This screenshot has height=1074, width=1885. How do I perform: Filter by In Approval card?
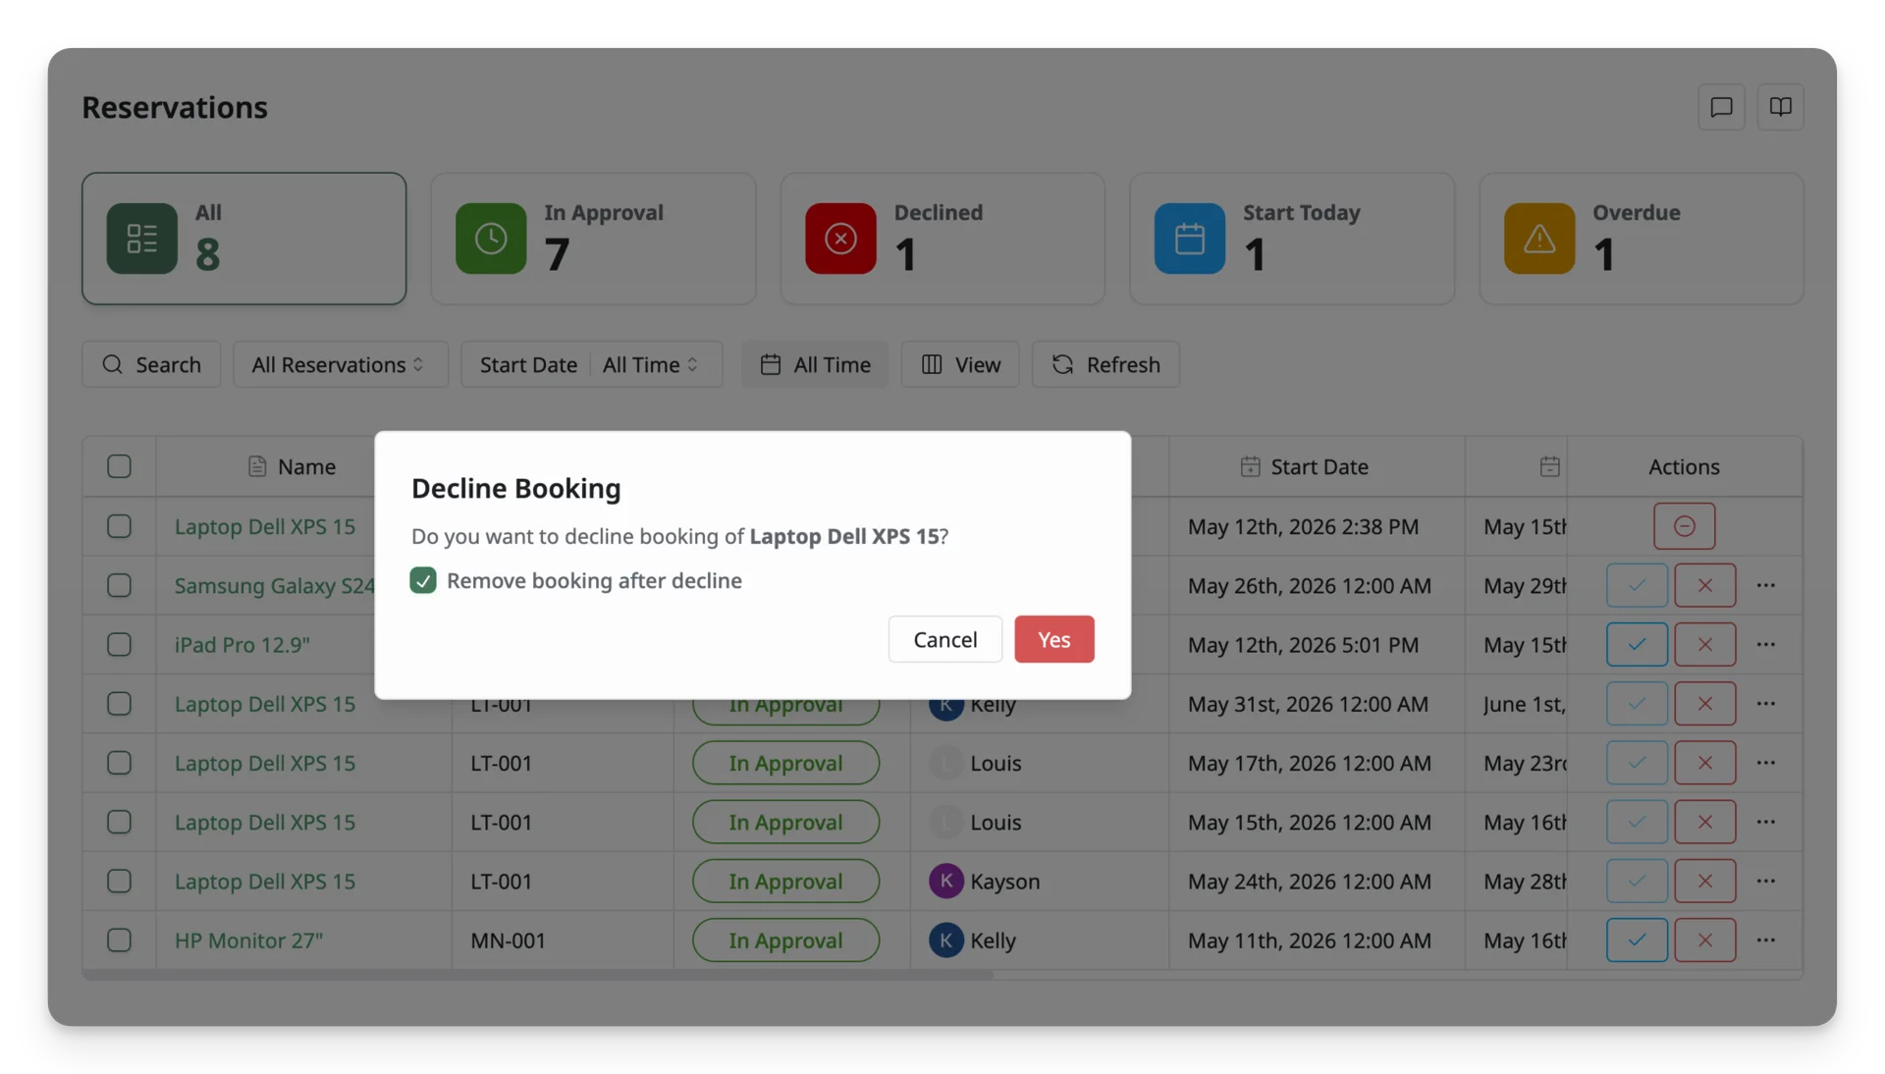point(593,239)
